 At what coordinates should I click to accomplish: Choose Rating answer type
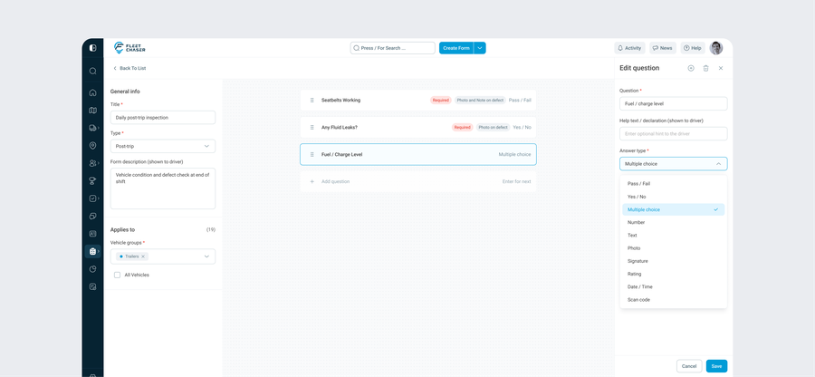[x=673, y=274]
